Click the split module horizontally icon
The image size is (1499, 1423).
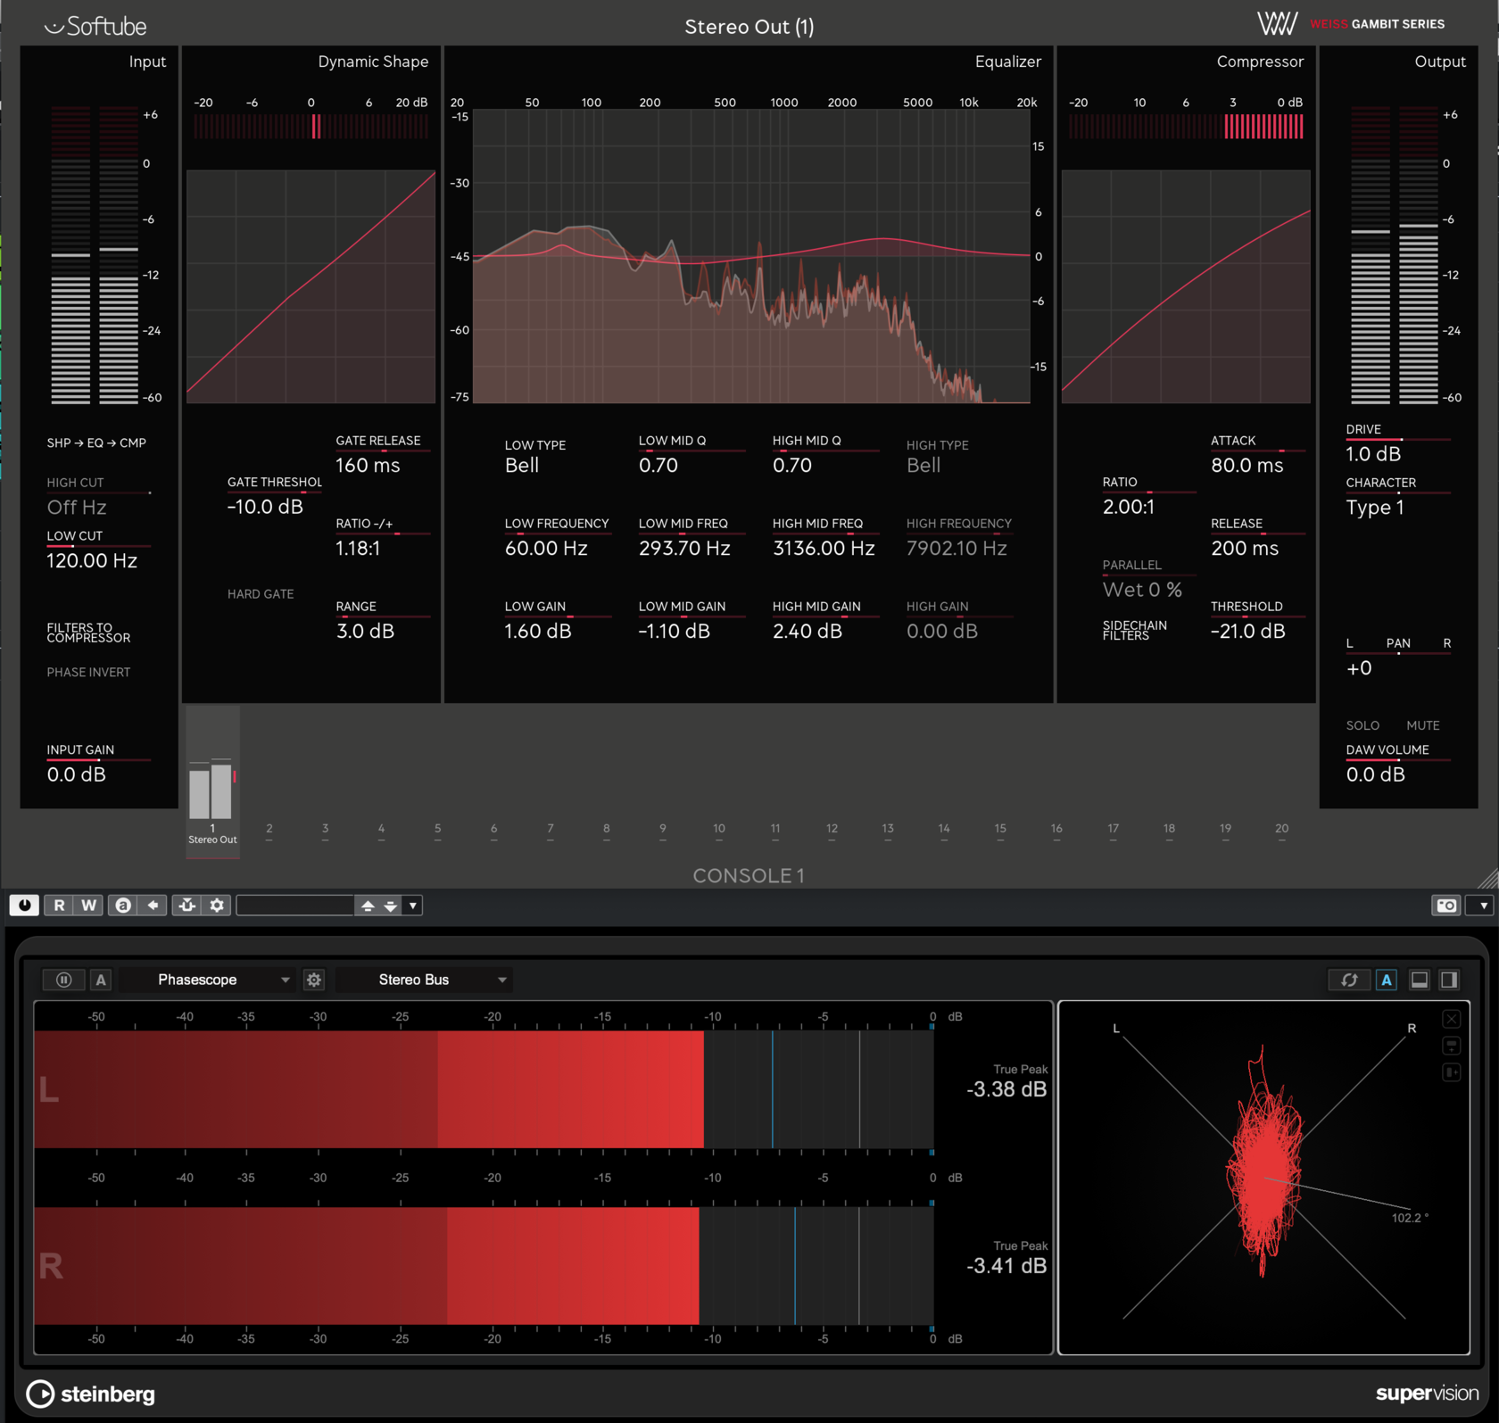point(1452,1046)
